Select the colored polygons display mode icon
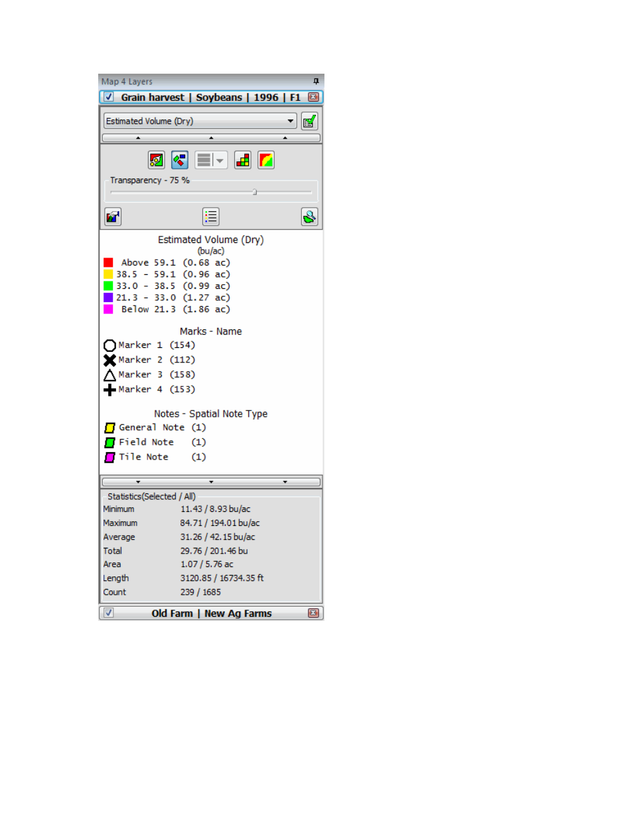The height and width of the screenshot is (820, 633). (x=180, y=160)
